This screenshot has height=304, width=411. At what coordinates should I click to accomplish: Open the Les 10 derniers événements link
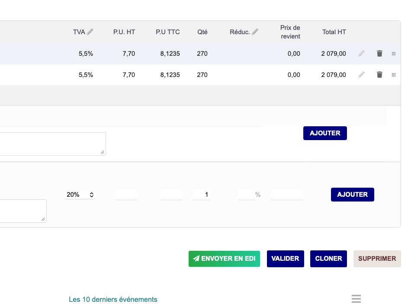113,299
